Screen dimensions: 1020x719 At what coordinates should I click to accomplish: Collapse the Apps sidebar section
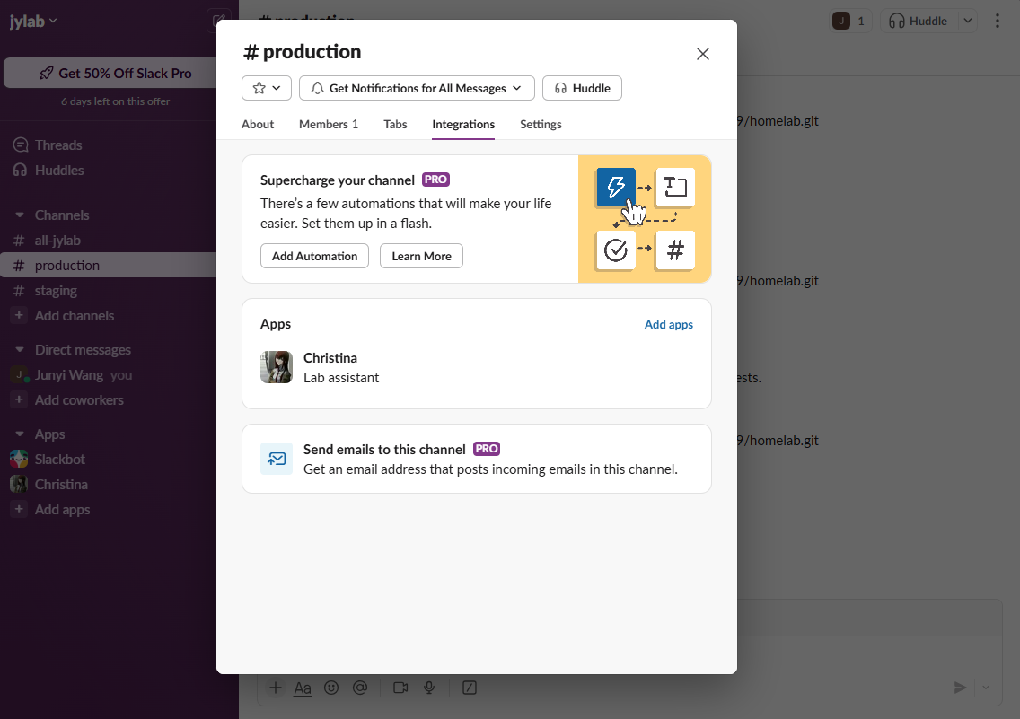tap(20, 434)
